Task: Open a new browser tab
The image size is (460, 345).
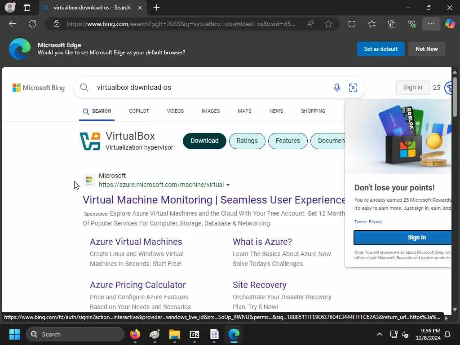Action: [157, 8]
